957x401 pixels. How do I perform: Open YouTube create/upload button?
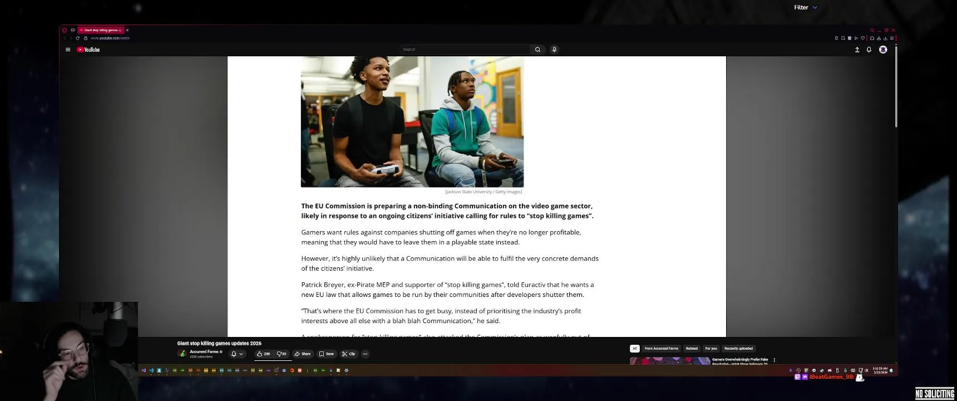(857, 50)
